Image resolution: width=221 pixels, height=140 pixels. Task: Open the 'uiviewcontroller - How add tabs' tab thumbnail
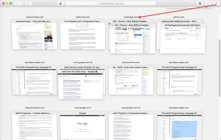(x=34, y=35)
